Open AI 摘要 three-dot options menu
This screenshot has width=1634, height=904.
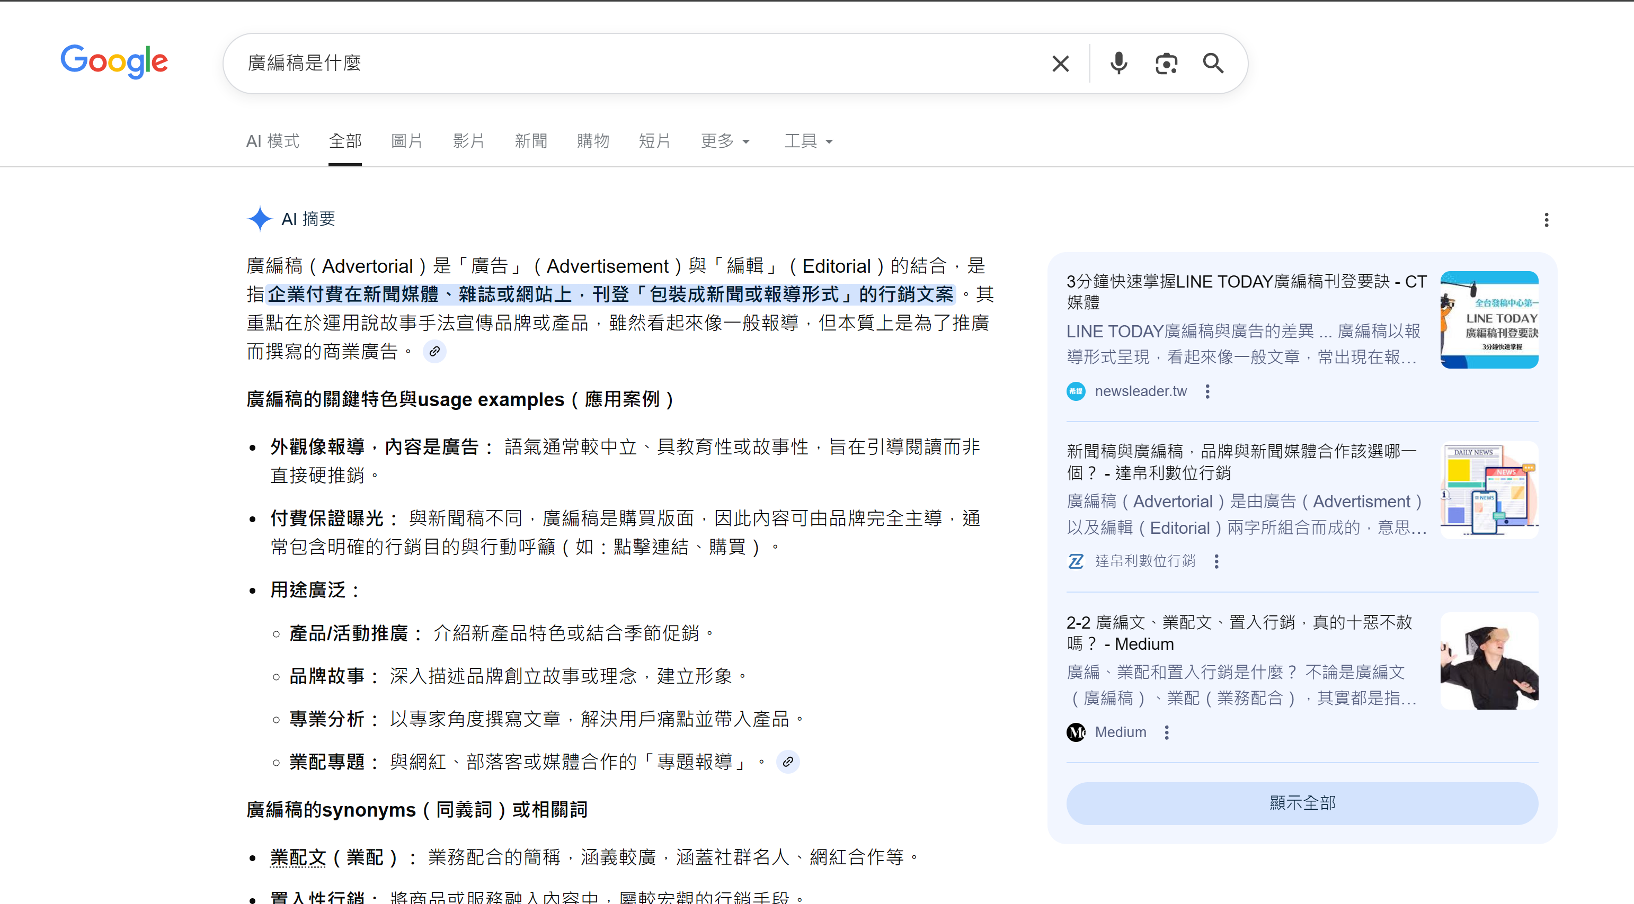1547,220
